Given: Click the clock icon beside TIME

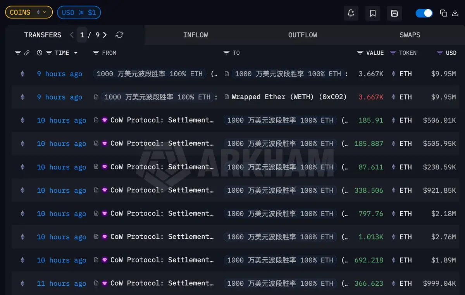Looking at the screenshot, I should pos(40,53).
